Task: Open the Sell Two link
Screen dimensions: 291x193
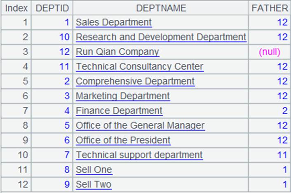Action: pyautogui.click(x=94, y=184)
